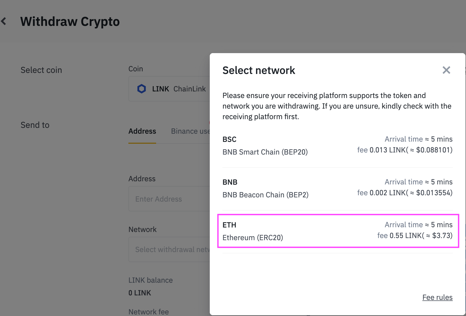Click the ChainLink hexagon coin icon

tap(142, 89)
